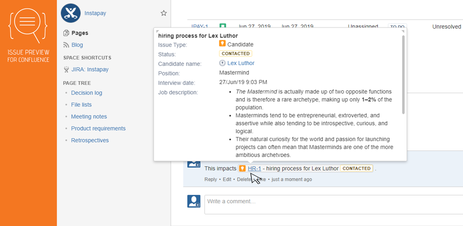Click the orange Candidate issue type icon

222,43
